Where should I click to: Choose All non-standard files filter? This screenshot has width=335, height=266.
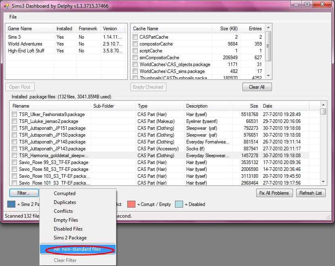[x=77, y=249]
